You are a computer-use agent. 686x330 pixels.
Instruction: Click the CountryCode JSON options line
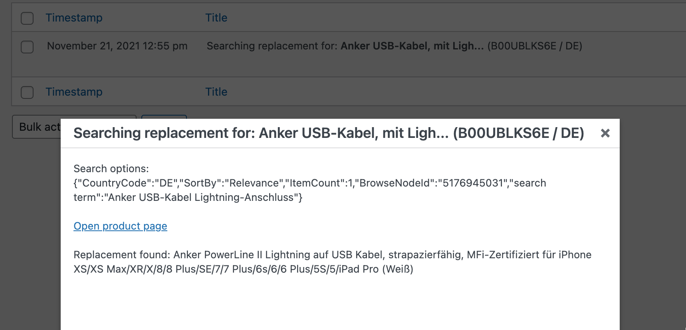[309, 183]
